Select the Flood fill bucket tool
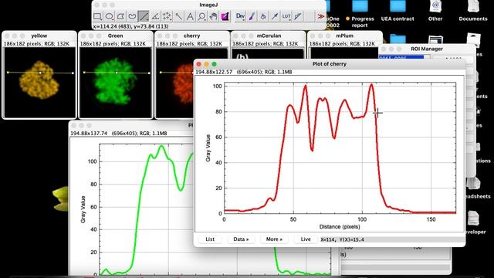Screen dimensions: 494x278 tap(263, 16)
